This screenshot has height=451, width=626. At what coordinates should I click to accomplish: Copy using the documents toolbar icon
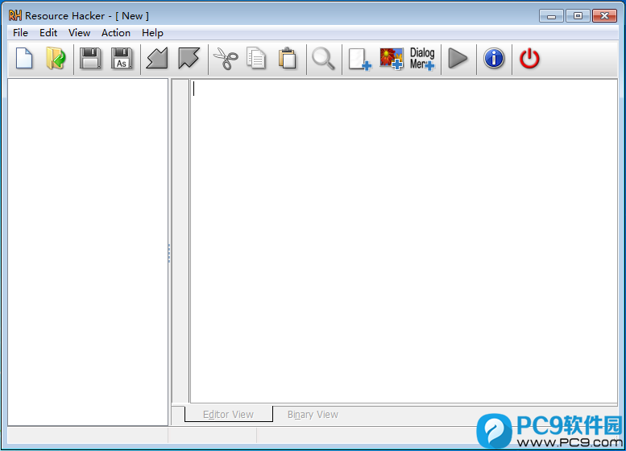pyautogui.click(x=256, y=59)
